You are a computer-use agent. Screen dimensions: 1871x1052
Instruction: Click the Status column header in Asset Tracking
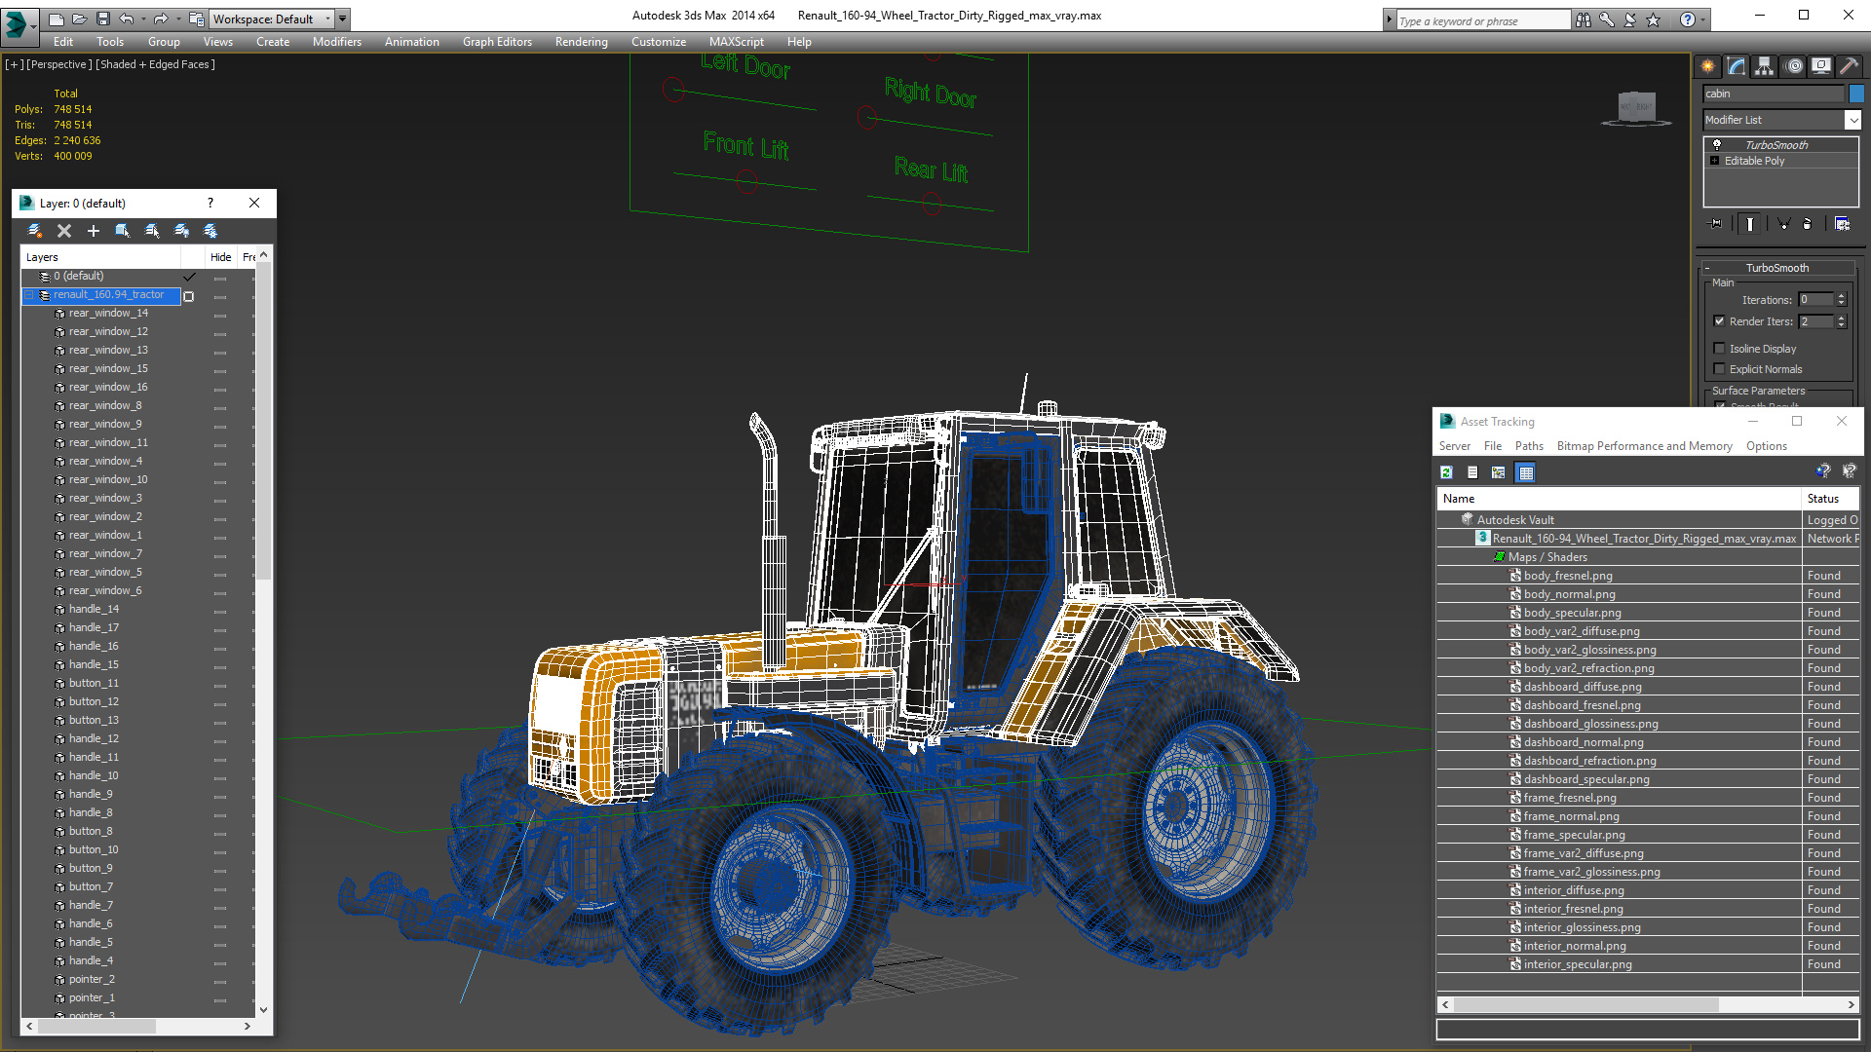click(1831, 499)
